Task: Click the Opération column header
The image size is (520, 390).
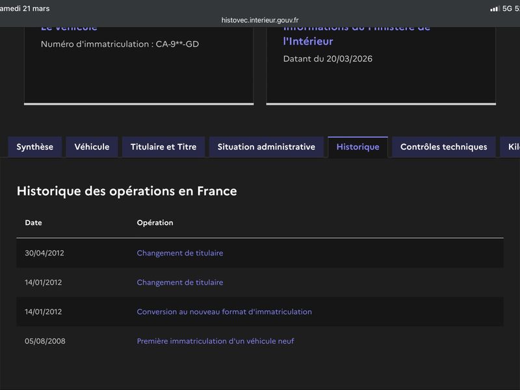Action: pos(155,223)
